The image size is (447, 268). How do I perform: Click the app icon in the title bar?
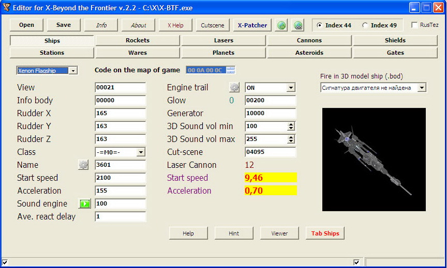[x=6, y=7]
